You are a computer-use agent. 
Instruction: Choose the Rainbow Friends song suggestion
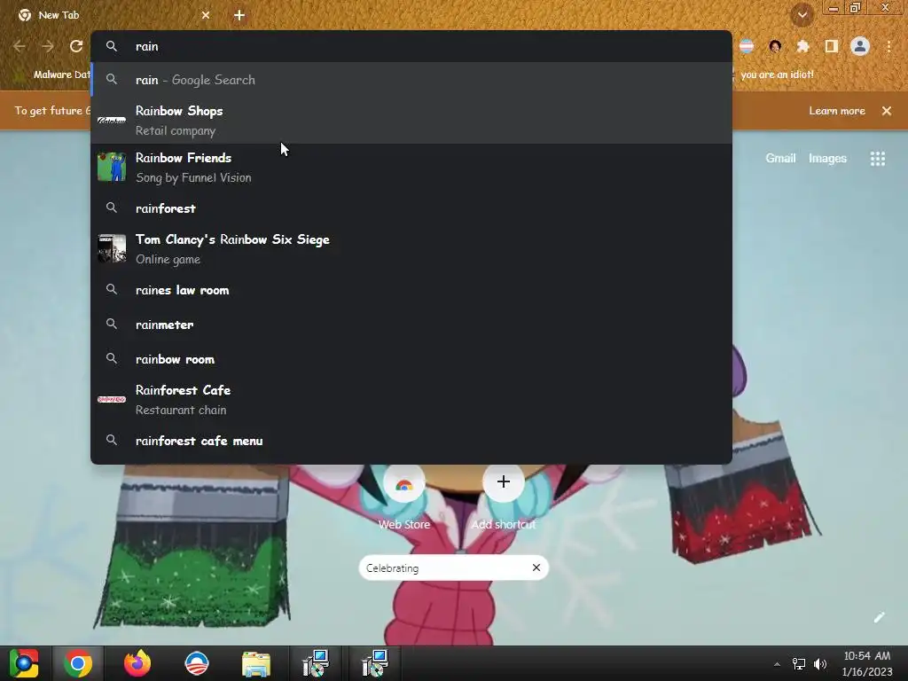(411, 168)
